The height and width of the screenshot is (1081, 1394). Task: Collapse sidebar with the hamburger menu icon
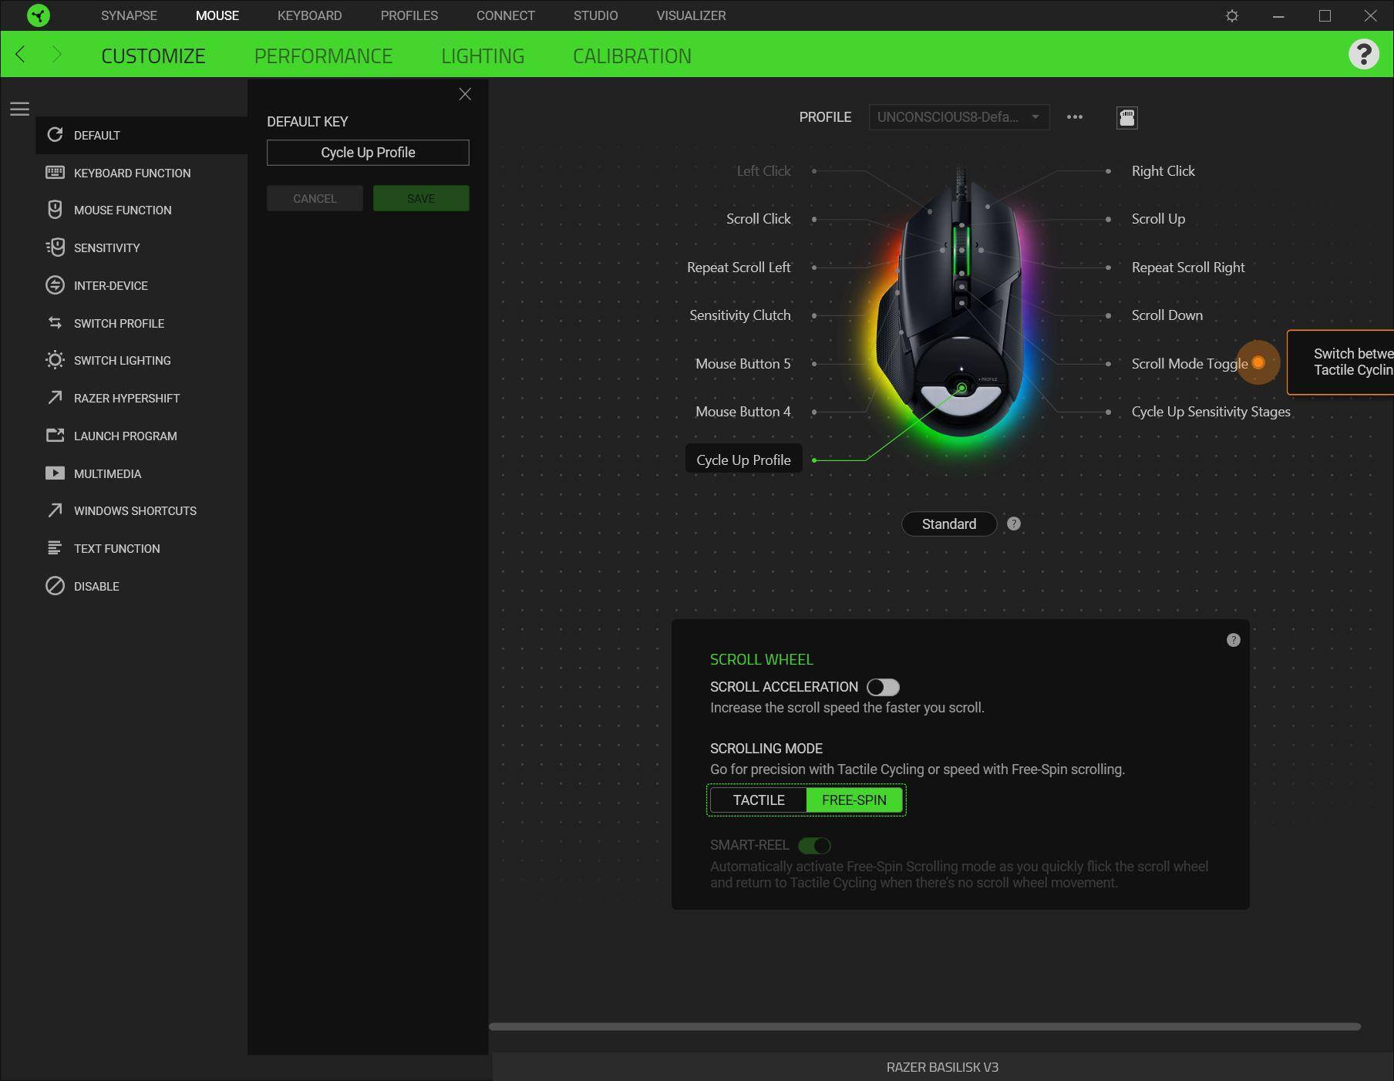click(x=19, y=109)
